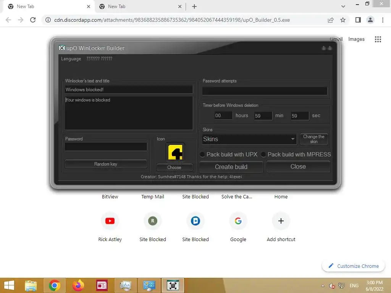Click Add shortcut plus icon
Screen dimensions: 391x293
(281, 221)
